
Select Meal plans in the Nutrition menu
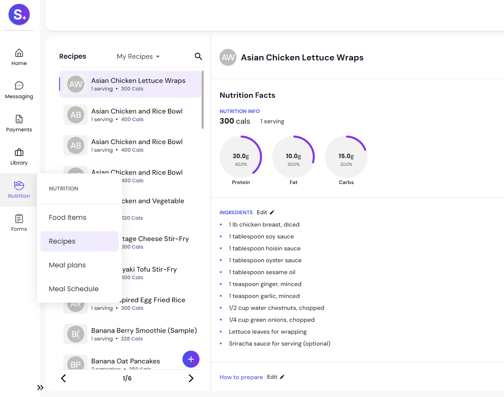coord(67,265)
